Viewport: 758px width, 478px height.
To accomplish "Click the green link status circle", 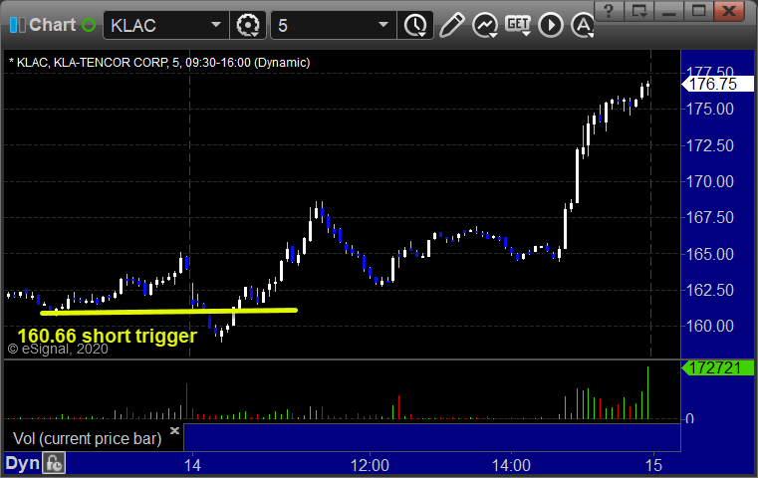I will pos(89,25).
